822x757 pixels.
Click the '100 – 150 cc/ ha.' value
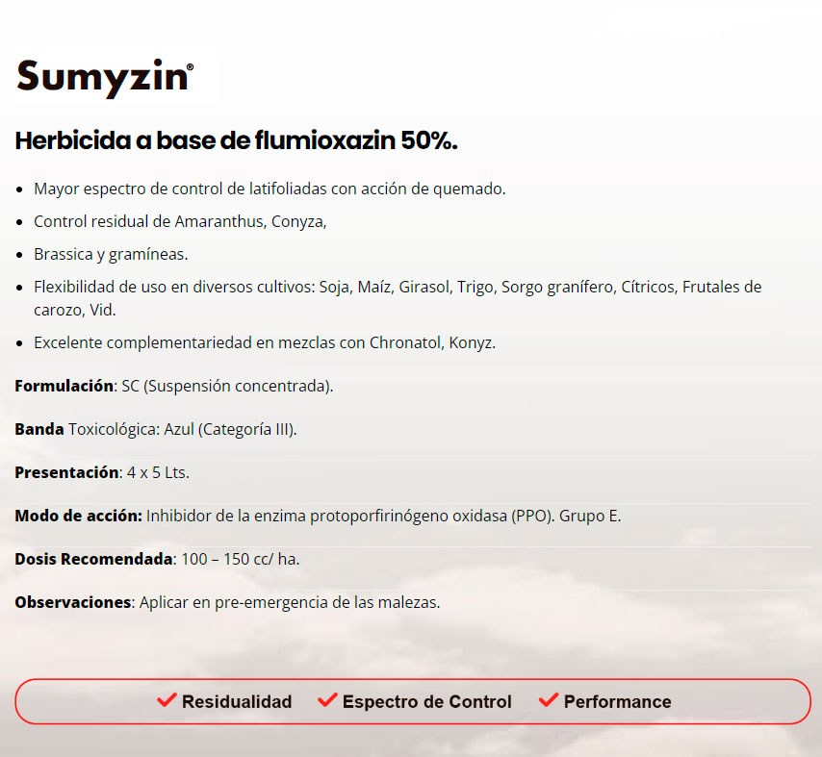(241, 560)
